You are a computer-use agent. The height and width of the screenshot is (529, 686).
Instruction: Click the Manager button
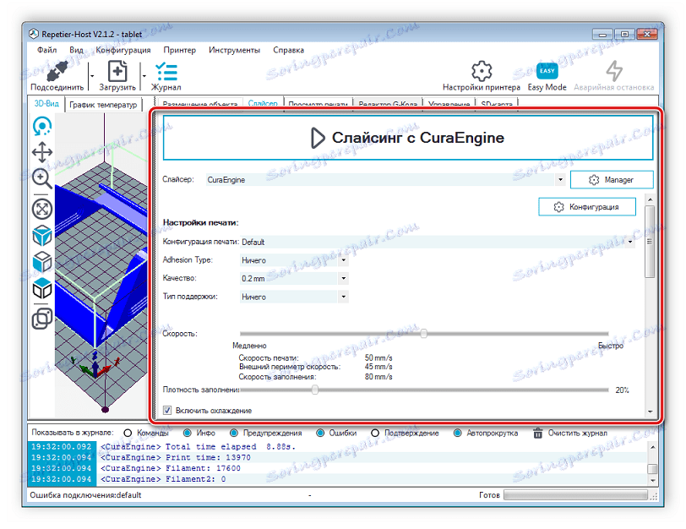click(612, 180)
